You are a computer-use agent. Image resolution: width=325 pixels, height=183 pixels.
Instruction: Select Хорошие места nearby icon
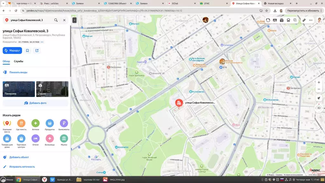[7, 123]
